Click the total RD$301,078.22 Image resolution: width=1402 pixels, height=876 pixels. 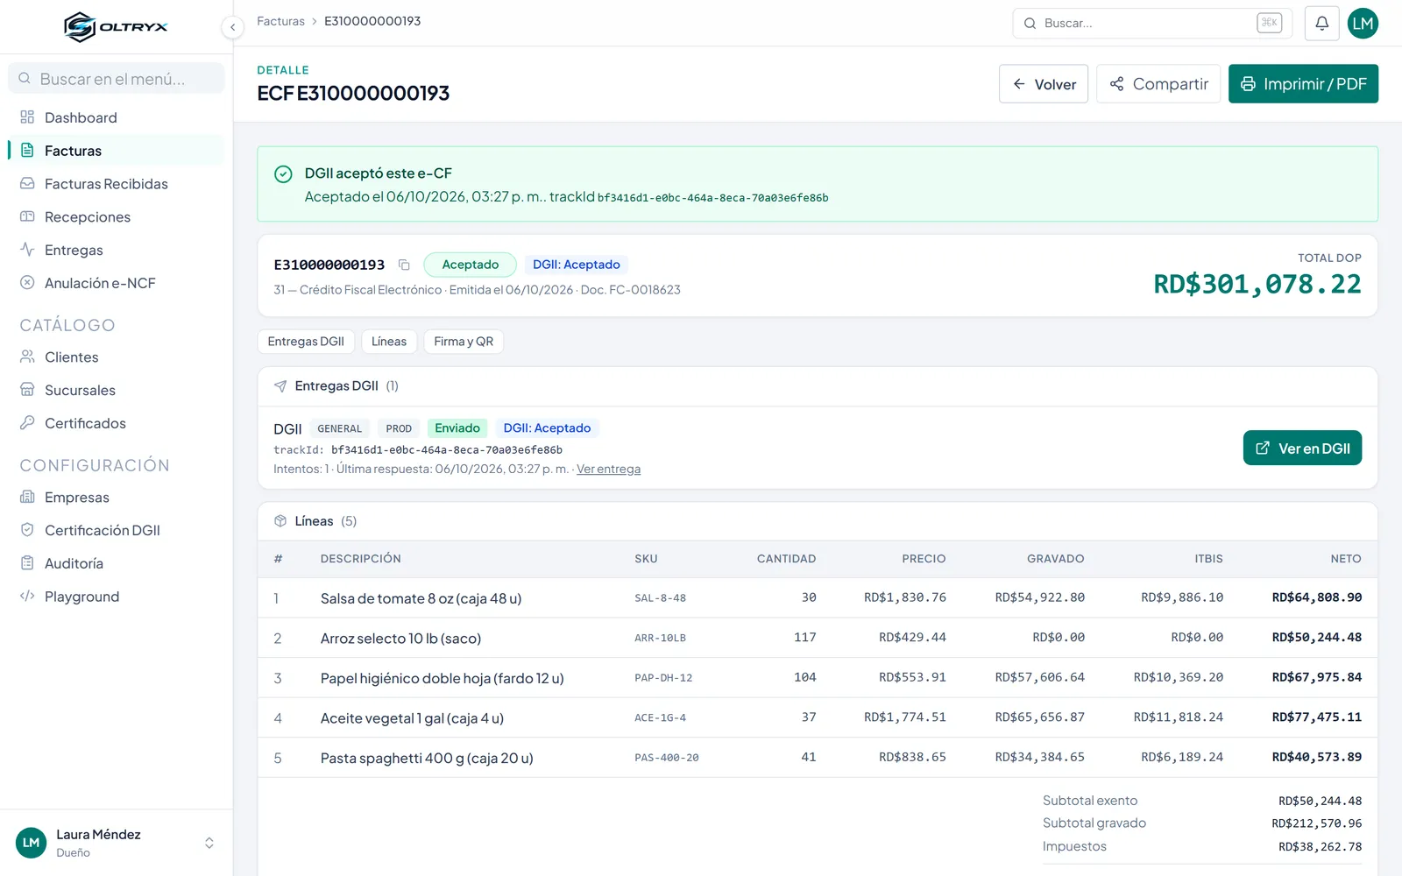pos(1257,284)
